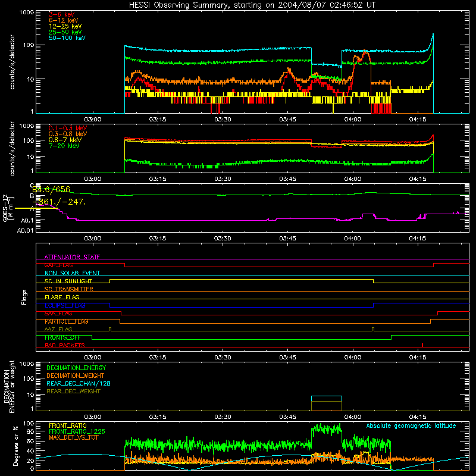Click the cyan decimation rectangle near 03:55
Screen dimensions: 476x476
point(327,399)
